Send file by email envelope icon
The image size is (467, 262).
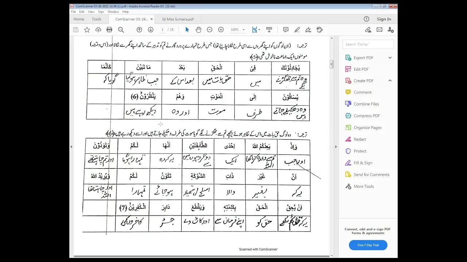click(379, 30)
